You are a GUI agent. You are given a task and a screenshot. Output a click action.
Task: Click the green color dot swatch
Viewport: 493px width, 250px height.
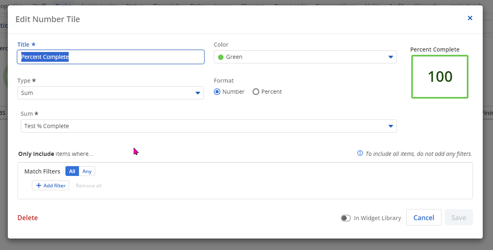[x=221, y=57]
